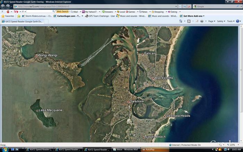The image size is (243, 152).
Task: Click the Back navigation arrow
Action: 3,6
